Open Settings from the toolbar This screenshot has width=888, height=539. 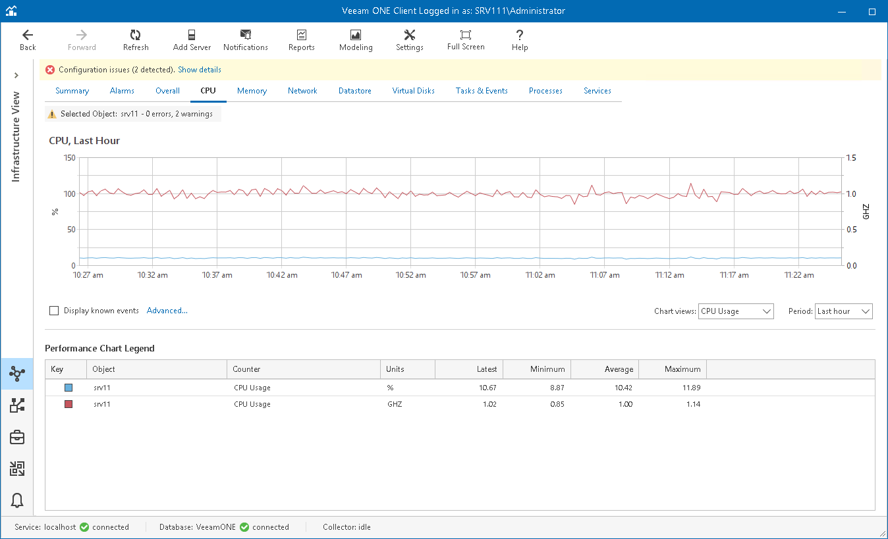410,40
